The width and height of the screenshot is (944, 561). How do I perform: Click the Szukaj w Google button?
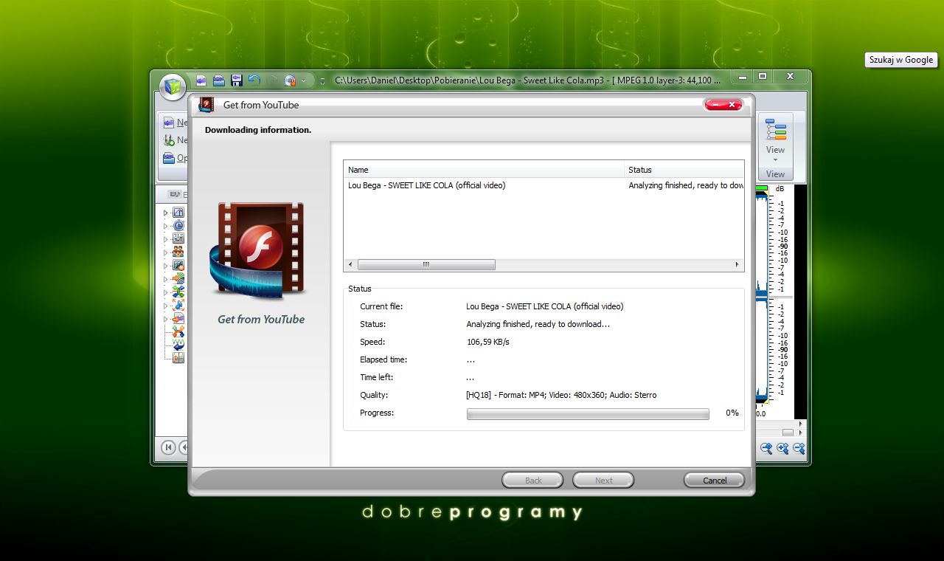[x=901, y=60]
